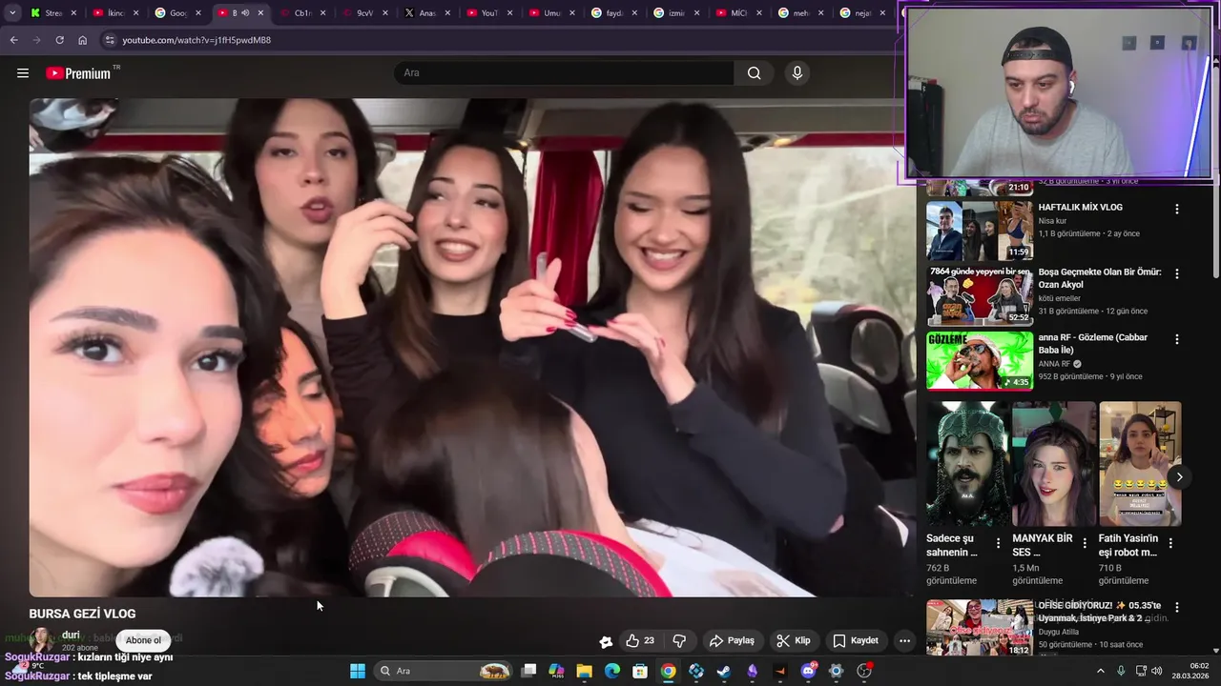
Task: Dislike the video with thumbs down
Action: click(x=679, y=641)
